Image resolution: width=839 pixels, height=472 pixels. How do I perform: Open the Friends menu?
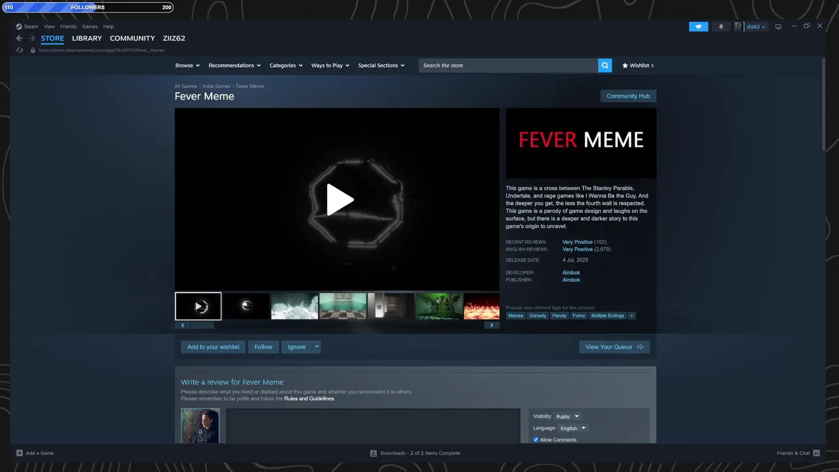coord(68,27)
